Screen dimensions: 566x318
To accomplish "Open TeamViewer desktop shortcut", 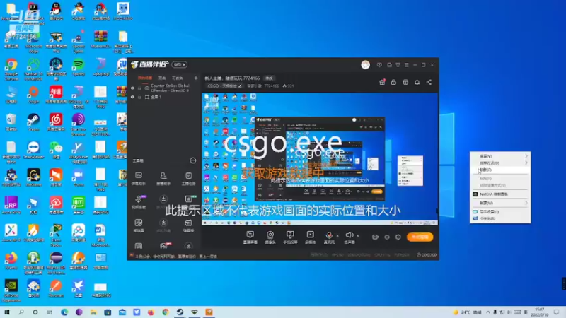I will click(x=33, y=150).
